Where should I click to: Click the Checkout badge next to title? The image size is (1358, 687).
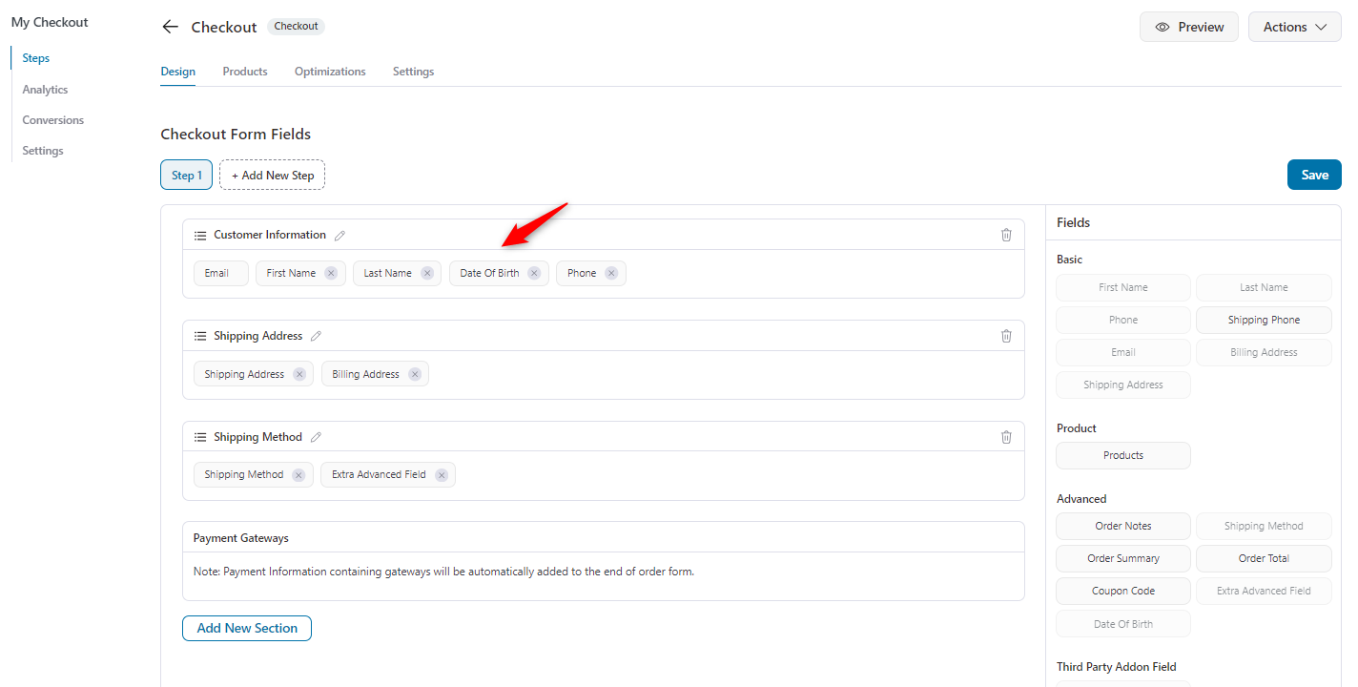pyautogui.click(x=297, y=27)
